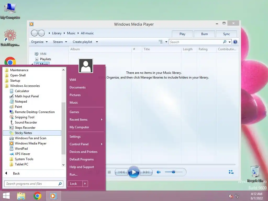The height and width of the screenshot is (201, 268).
Task: Stop playback in Media Player
Action: 109,172
